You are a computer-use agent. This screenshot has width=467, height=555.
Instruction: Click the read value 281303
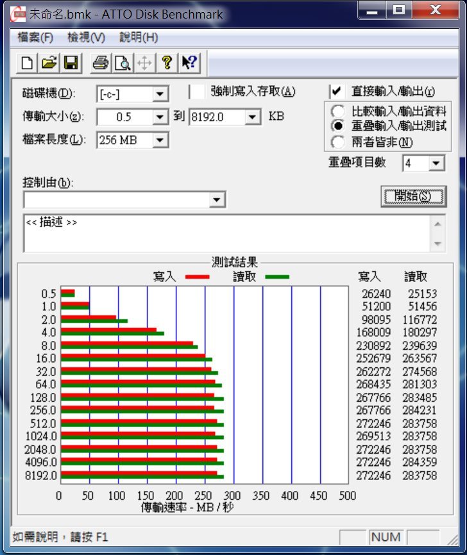point(420,384)
